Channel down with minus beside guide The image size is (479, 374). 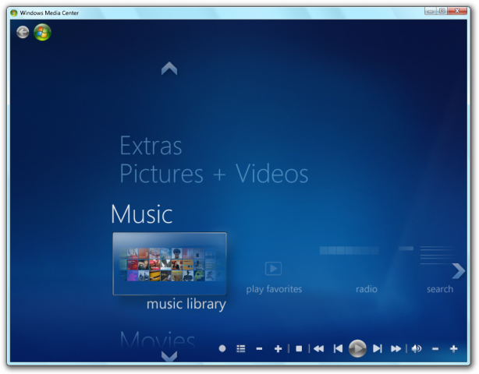click(x=259, y=348)
